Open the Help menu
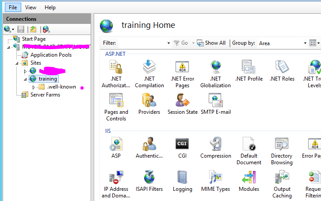The width and height of the screenshot is (321, 201). (50, 8)
